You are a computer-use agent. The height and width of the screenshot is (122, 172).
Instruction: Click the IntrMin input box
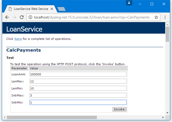[x=78, y=102]
